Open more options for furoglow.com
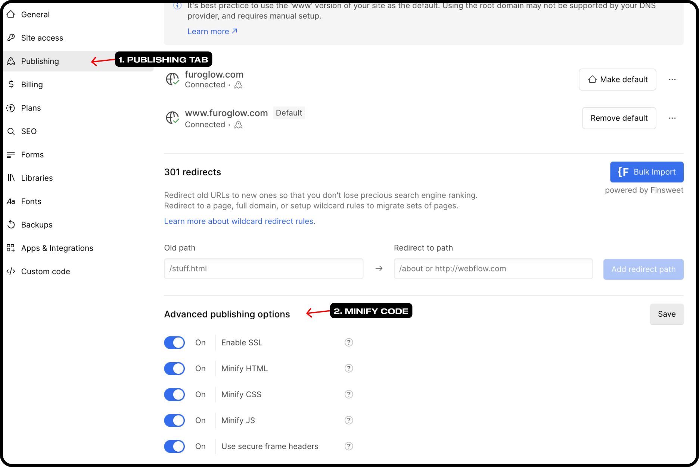 tap(672, 79)
